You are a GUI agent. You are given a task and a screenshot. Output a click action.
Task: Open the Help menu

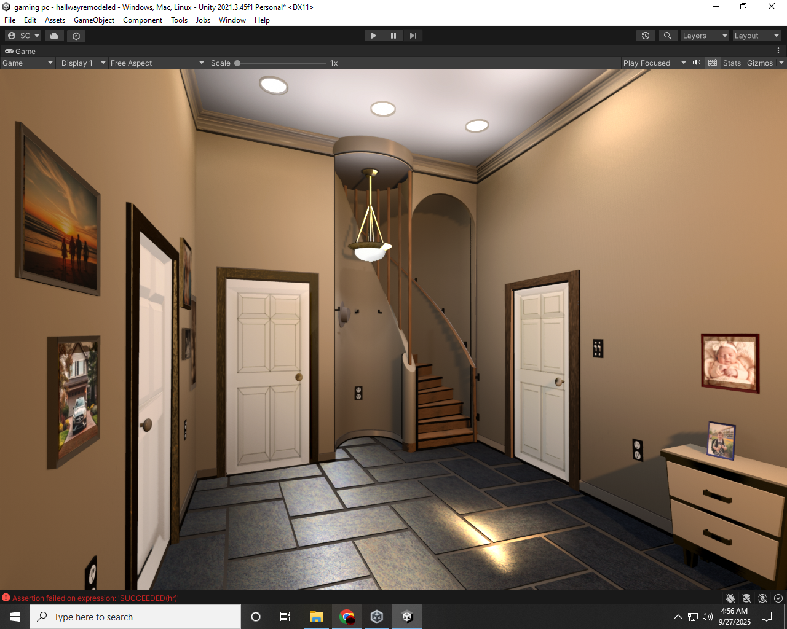click(262, 20)
